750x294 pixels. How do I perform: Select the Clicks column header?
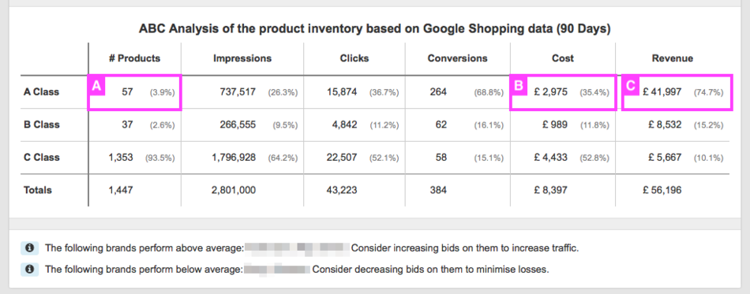click(354, 58)
